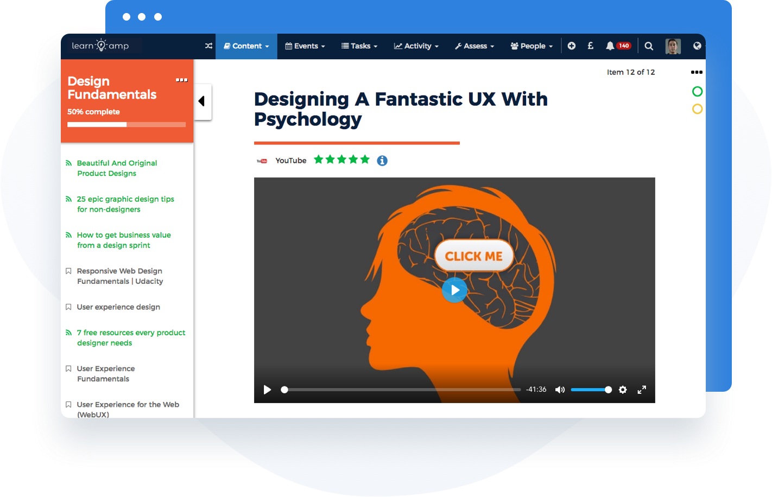772x497 pixels.
Task: Open the currency (£) icon
Action: 590,46
